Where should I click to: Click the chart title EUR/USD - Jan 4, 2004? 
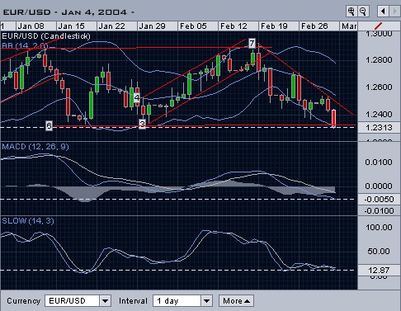[68, 12]
